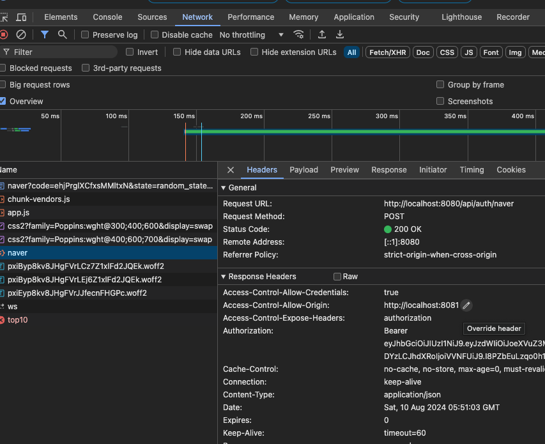
Task: Select css2 Poppins wght@300;400;600 request
Action: point(109,226)
